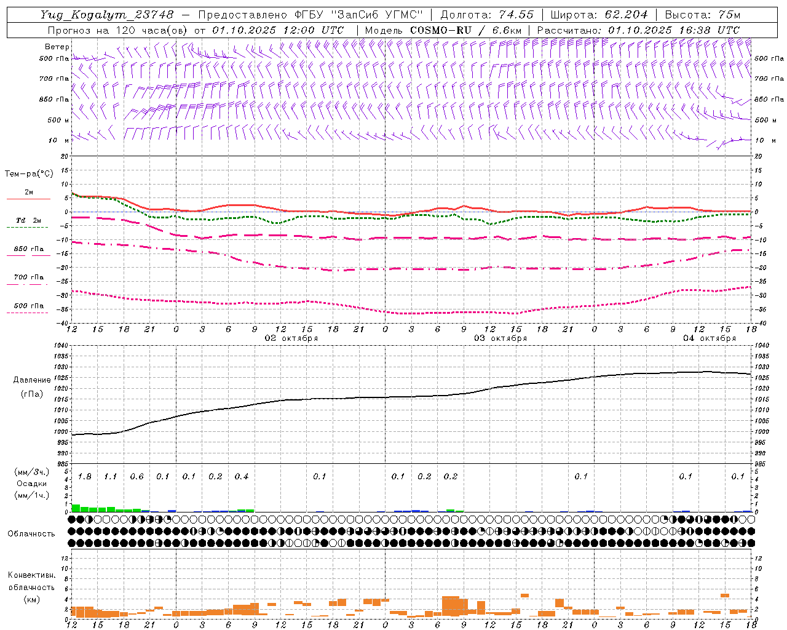Viewport: 787px width, 630px height.
Task: Click the (км) unit label of convective panel
Action: pos(32,599)
